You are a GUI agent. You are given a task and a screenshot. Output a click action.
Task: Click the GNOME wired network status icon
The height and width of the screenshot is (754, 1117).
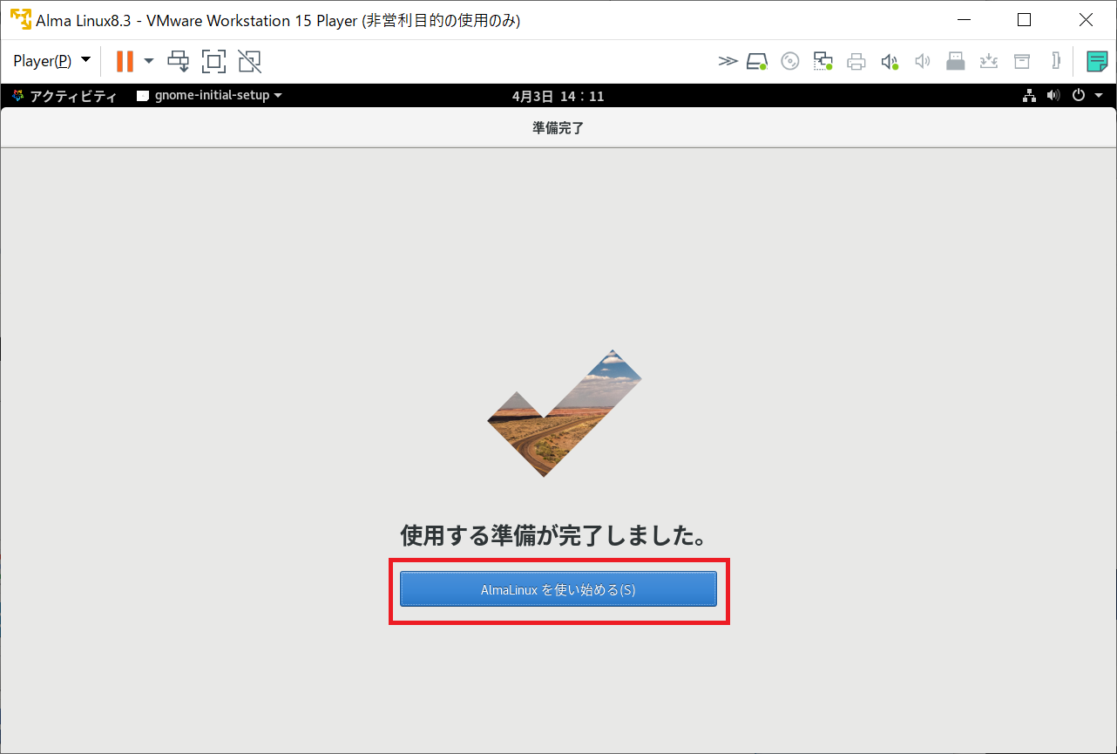click(1029, 96)
